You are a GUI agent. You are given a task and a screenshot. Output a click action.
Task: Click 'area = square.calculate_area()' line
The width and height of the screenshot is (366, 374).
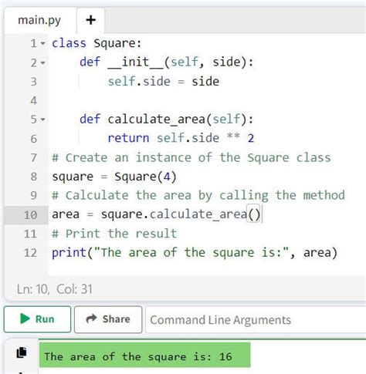156,214
